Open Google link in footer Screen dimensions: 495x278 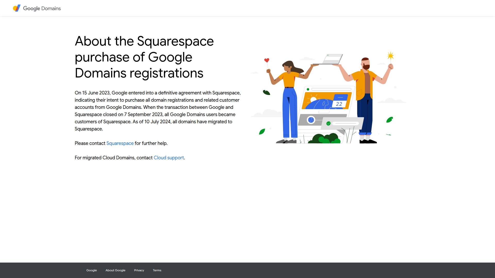point(92,270)
